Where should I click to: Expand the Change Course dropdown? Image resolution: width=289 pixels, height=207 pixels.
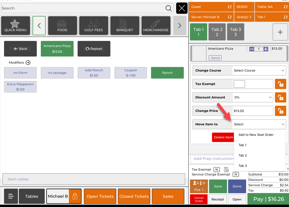click(x=259, y=71)
